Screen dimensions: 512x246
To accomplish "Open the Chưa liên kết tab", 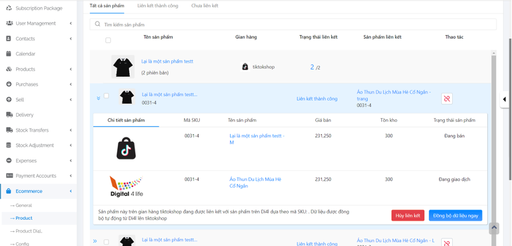I will point(205,6).
